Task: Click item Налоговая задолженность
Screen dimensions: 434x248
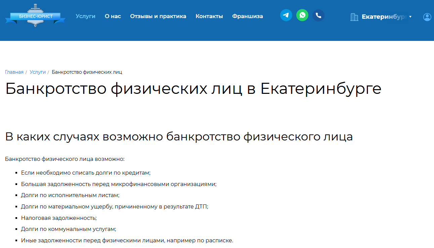Action: 59,218
